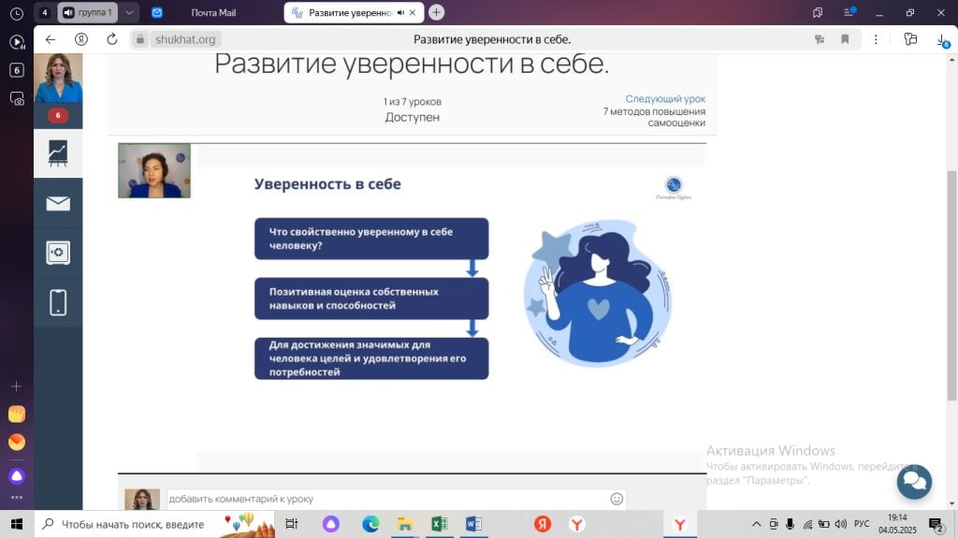This screenshot has height=538, width=958.
Task: Switch to the pinned mail tab
Action: click(157, 12)
